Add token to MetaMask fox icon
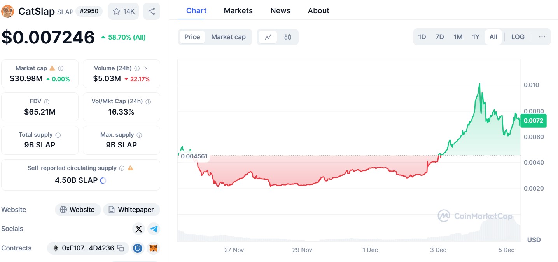This screenshot has height=262, width=558. [x=154, y=248]
